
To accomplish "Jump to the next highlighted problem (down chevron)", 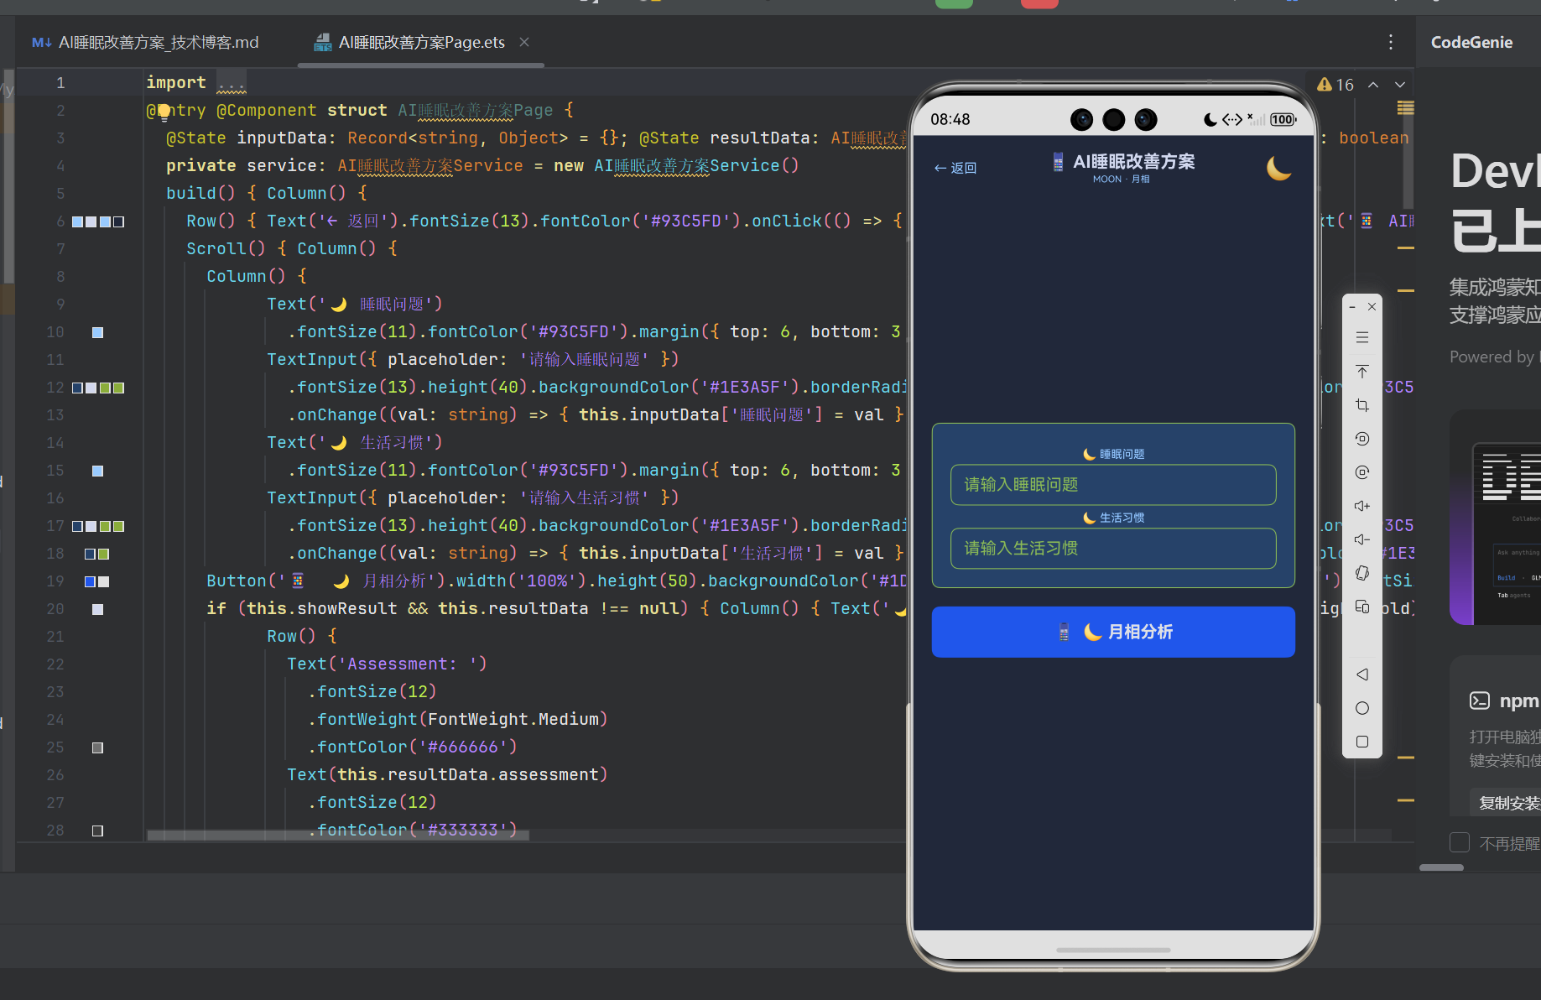I will pos(1400,85).
